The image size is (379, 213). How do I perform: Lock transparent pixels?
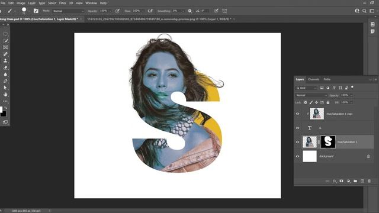306,102
